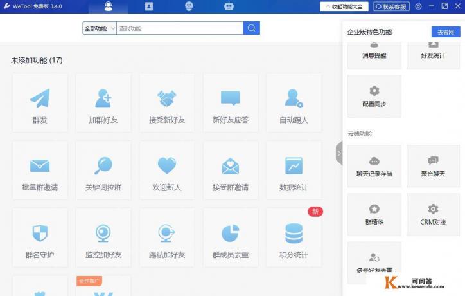Open 群精华 cloud feature

[x=374, y=214]
